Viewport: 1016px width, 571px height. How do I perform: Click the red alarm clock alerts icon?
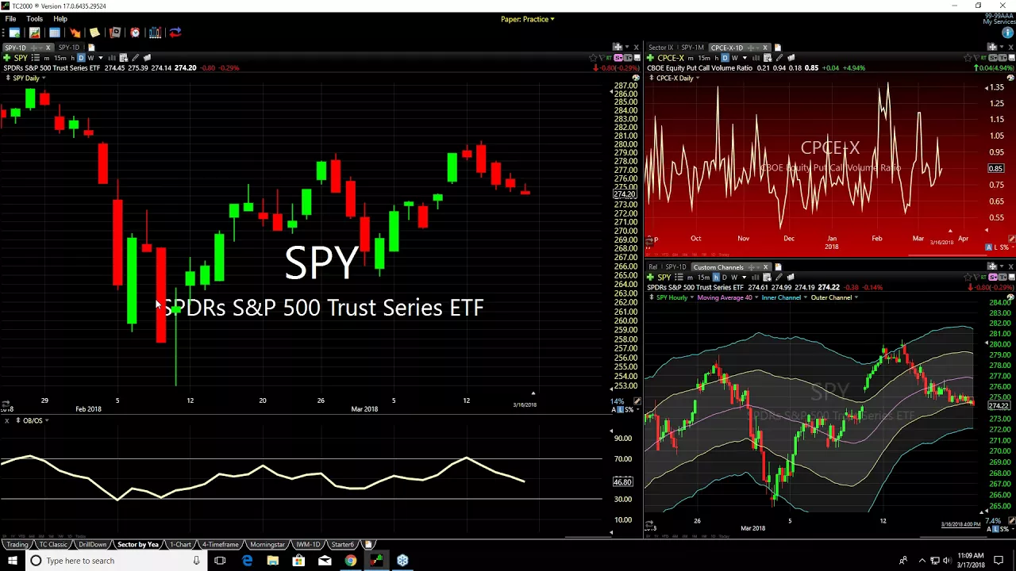pos(135,33)
